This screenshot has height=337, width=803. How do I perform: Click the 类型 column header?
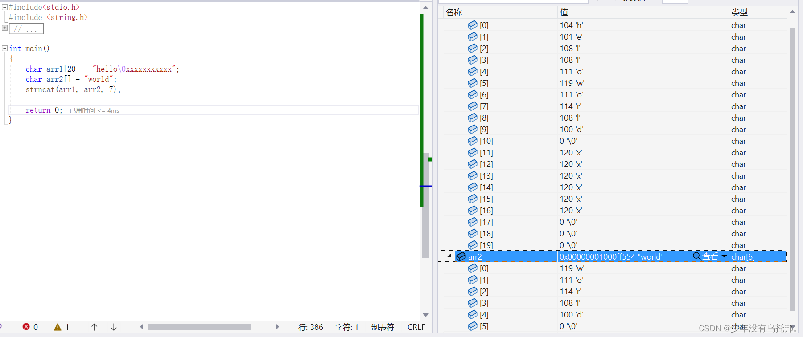[739, 12]
